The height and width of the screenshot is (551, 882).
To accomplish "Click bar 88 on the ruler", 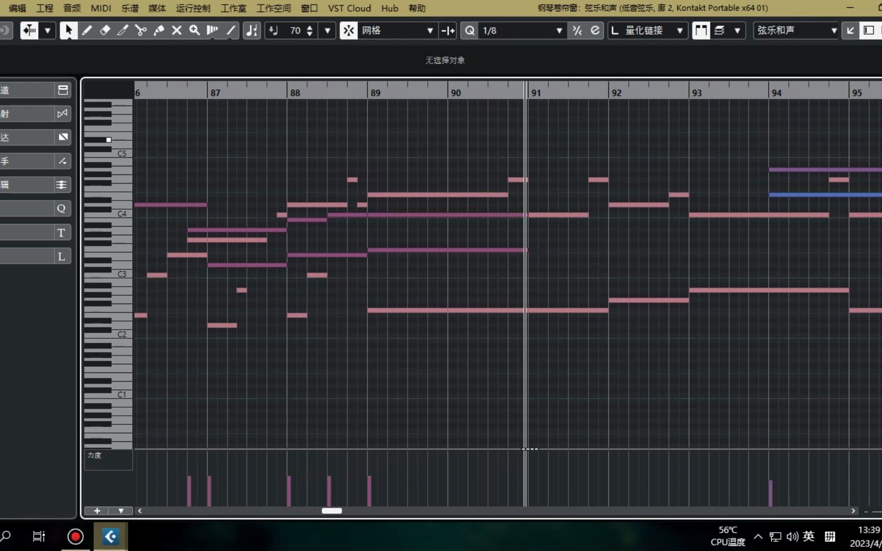I will [295, 93].
